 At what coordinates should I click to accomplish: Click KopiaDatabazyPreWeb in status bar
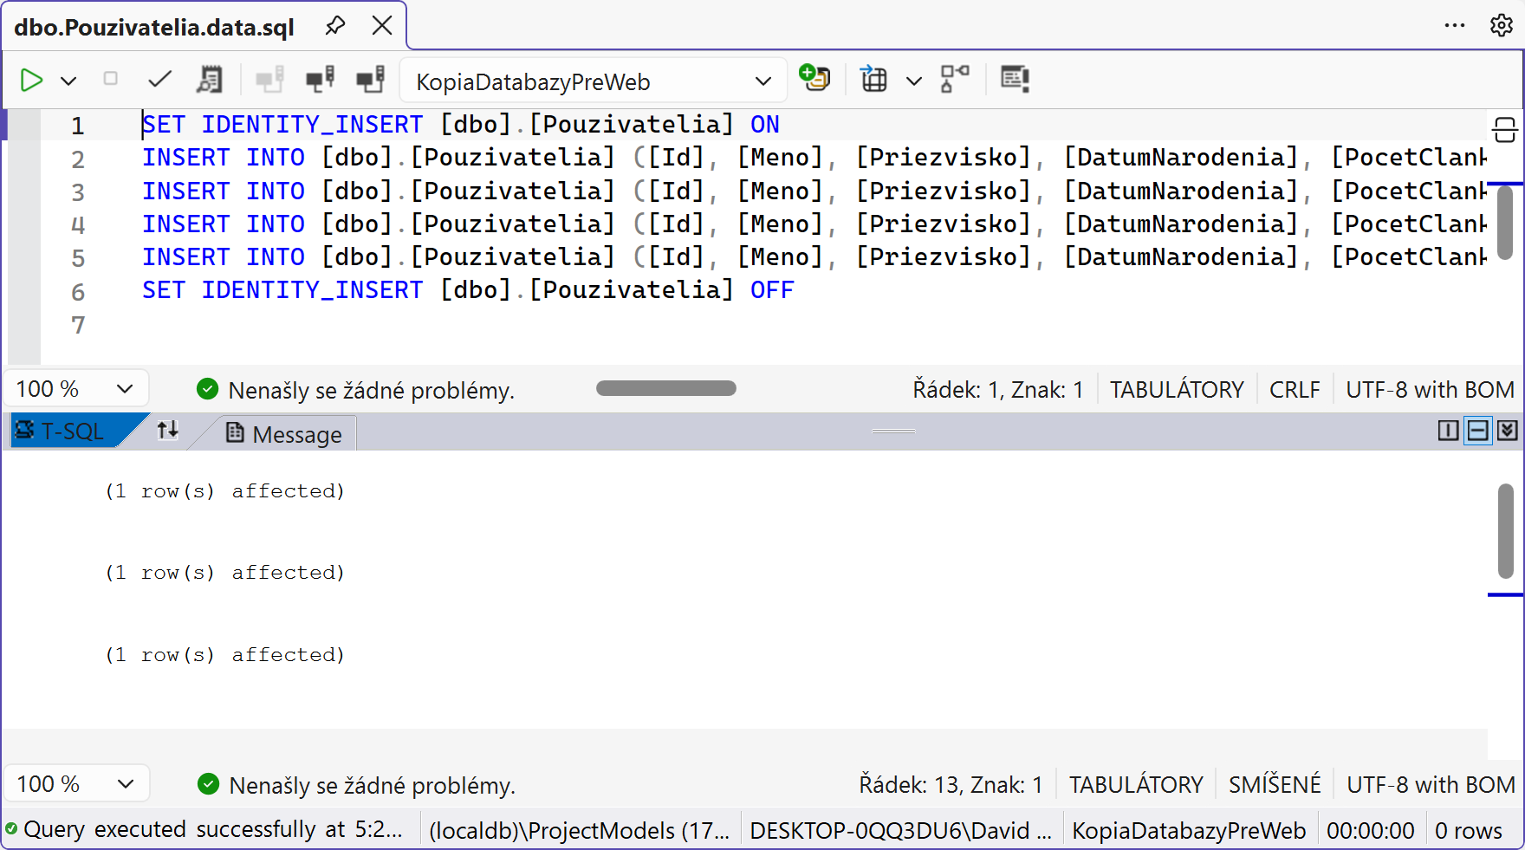(1189, 831)
